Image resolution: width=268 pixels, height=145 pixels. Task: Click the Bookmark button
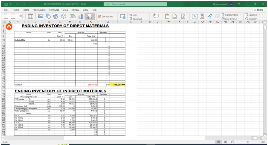[x=136, y=19]
